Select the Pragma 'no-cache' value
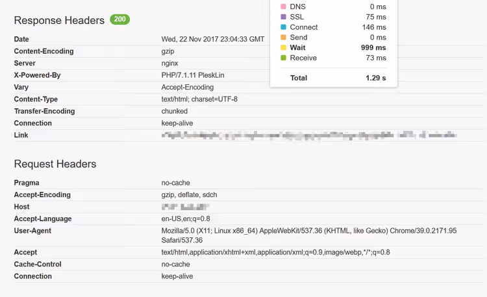487x297 pixels. (175, 183)
